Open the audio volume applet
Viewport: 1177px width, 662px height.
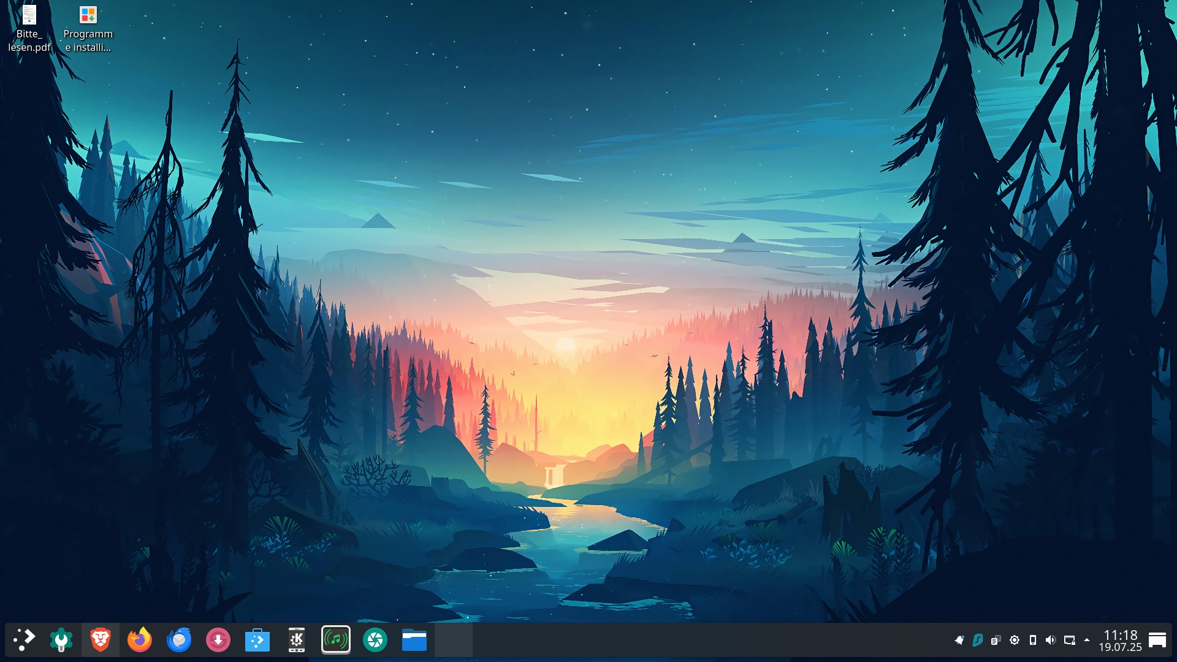[x=1051, y=640]
